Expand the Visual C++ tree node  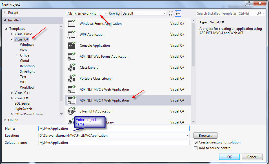[12, 93]
